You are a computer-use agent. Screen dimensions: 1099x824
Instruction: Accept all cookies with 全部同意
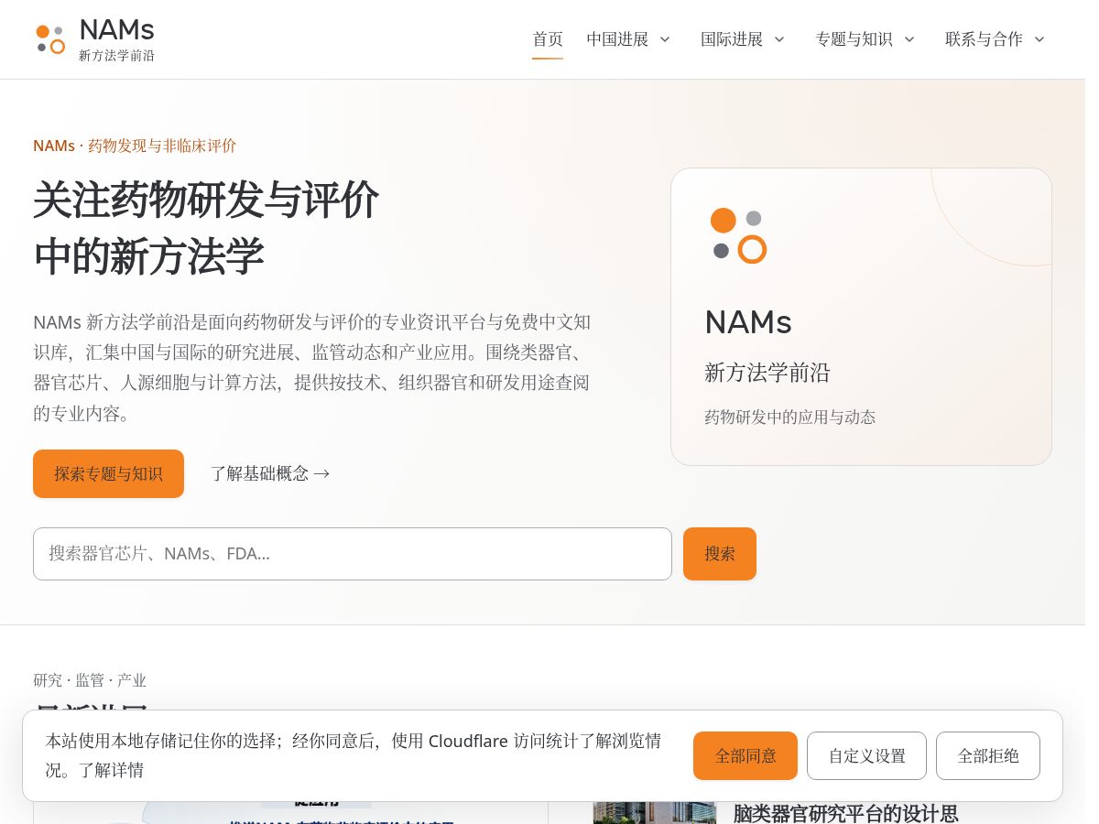point(745,756)
